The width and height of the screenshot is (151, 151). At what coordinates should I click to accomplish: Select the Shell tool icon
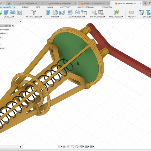coord(62,12)
